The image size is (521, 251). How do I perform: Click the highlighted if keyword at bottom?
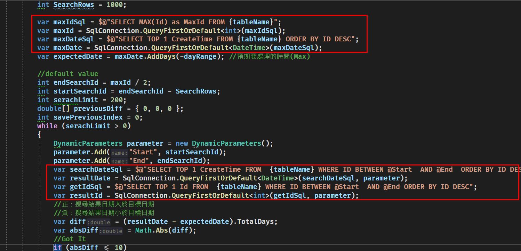pos(58,247)
